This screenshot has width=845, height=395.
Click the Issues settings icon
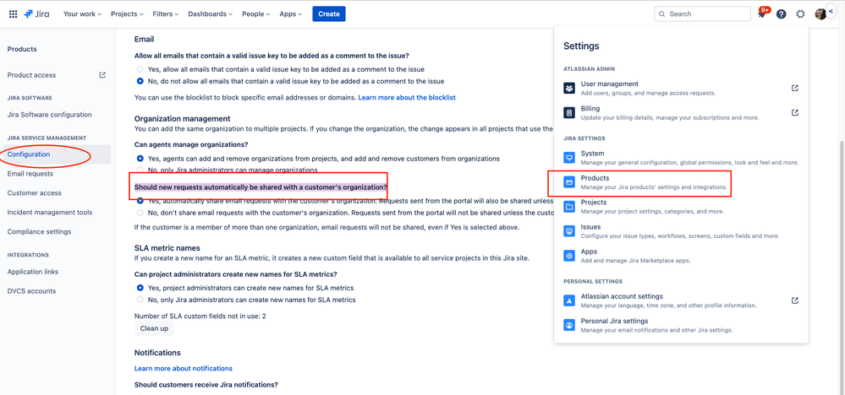[x=569, y=231]
